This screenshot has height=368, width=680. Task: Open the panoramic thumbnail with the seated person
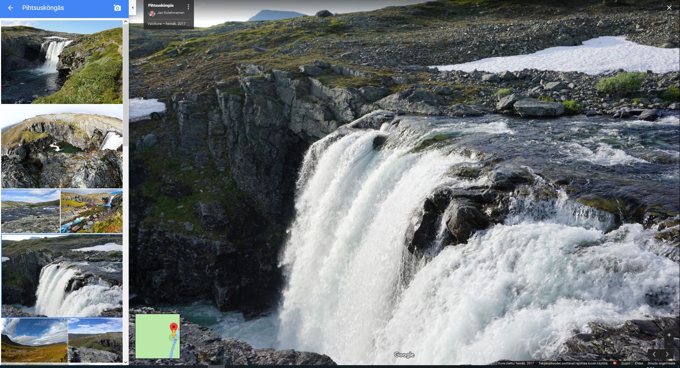pos(62,147)
